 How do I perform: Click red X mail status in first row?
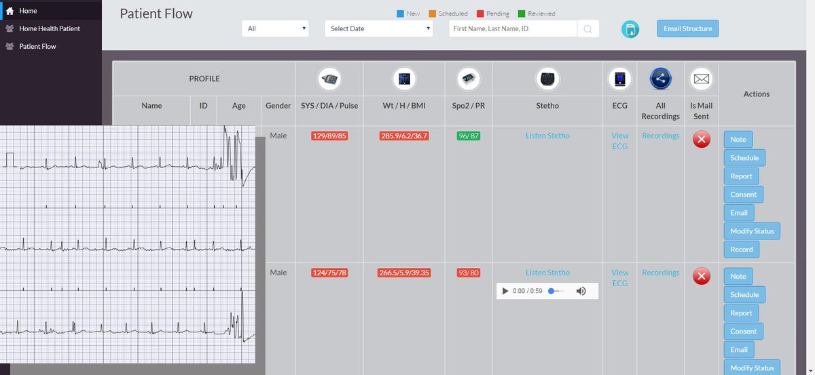702,140
